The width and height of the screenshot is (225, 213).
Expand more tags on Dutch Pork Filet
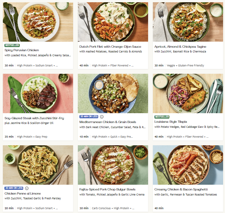click(133, 65)
